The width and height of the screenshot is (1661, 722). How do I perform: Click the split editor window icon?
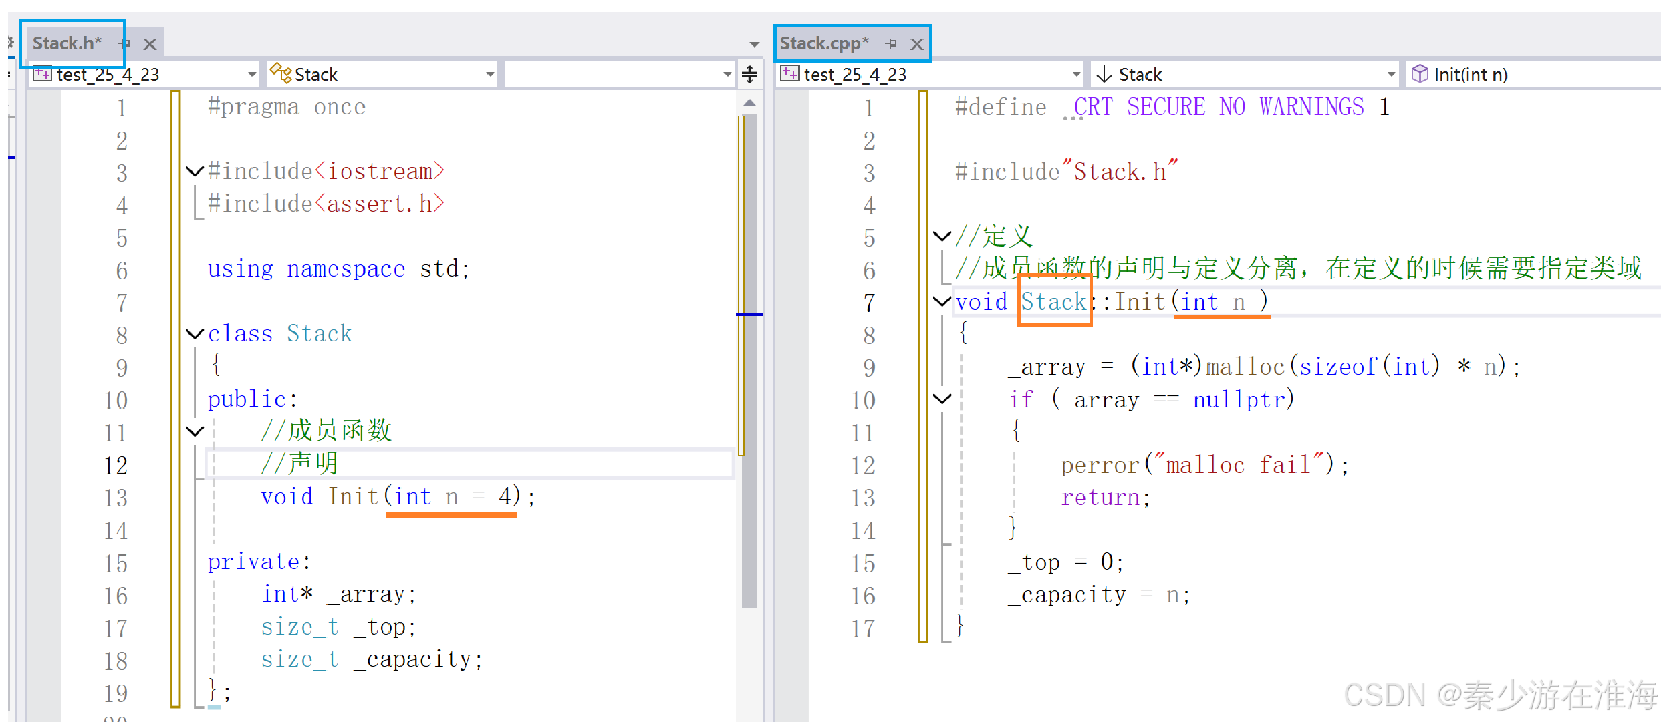pyautogui.click(x=750, y=74)
